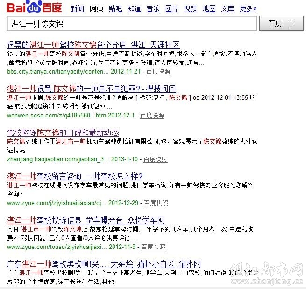View 百度快照 for haojiaolian.com result
This screenshot has width=306, height=289.
click(x=156, y=159)
